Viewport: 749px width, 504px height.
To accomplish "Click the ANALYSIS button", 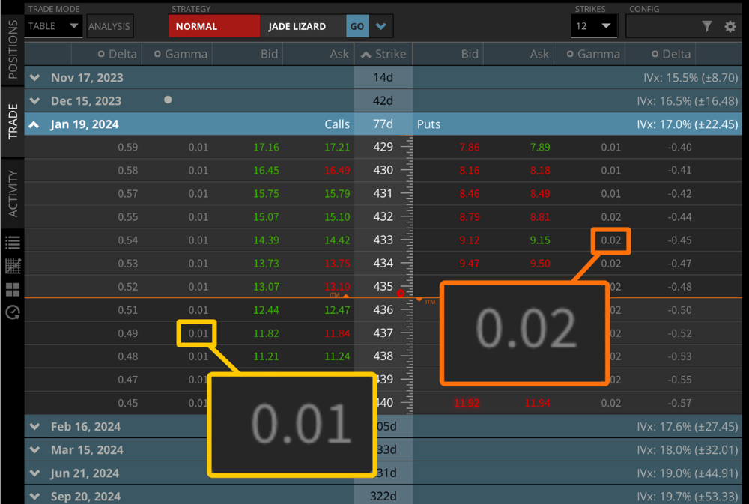I will click(109, 26).
